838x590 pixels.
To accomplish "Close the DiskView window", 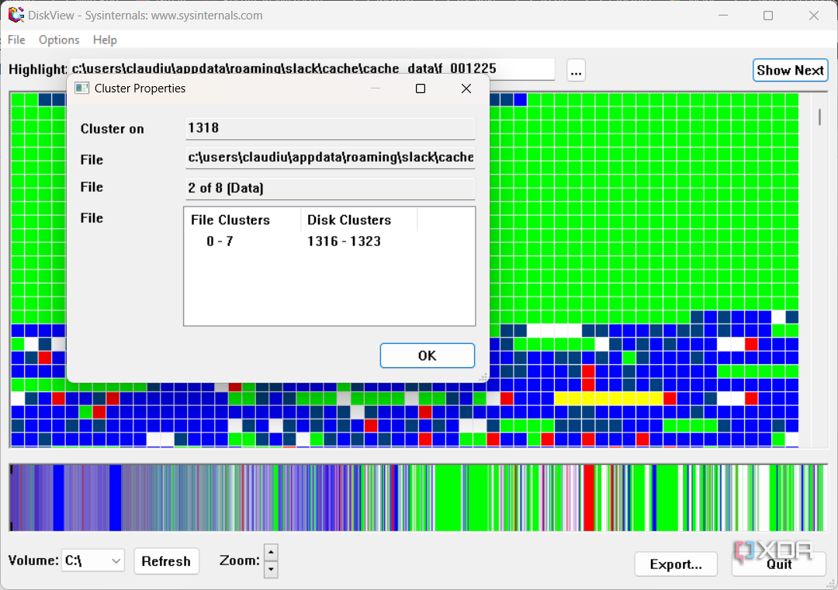I will click(813, 16).
